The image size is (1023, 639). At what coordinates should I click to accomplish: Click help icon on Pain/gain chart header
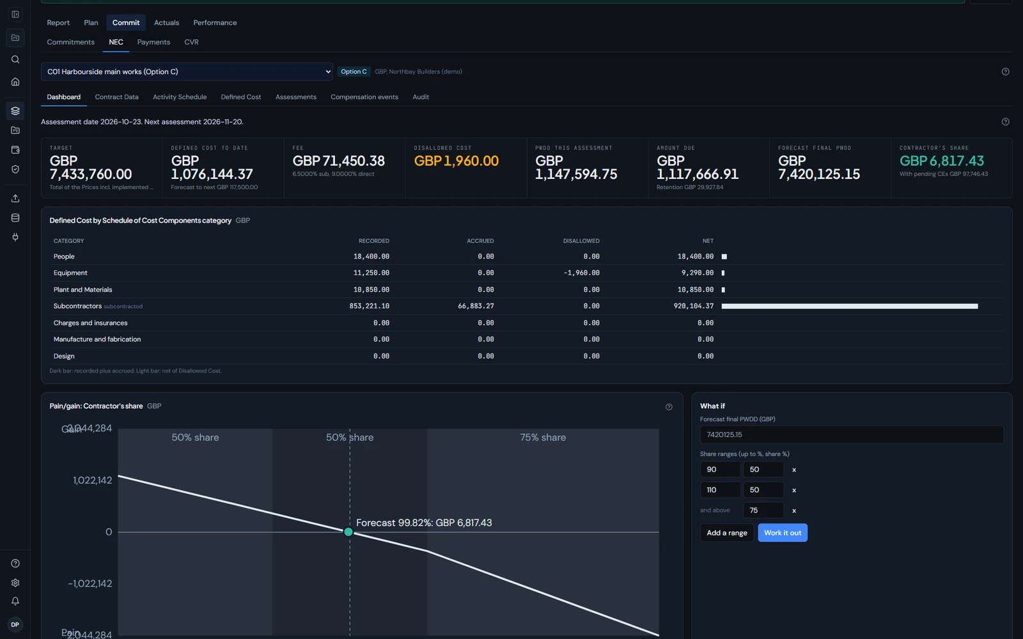[x=669, y=407]
